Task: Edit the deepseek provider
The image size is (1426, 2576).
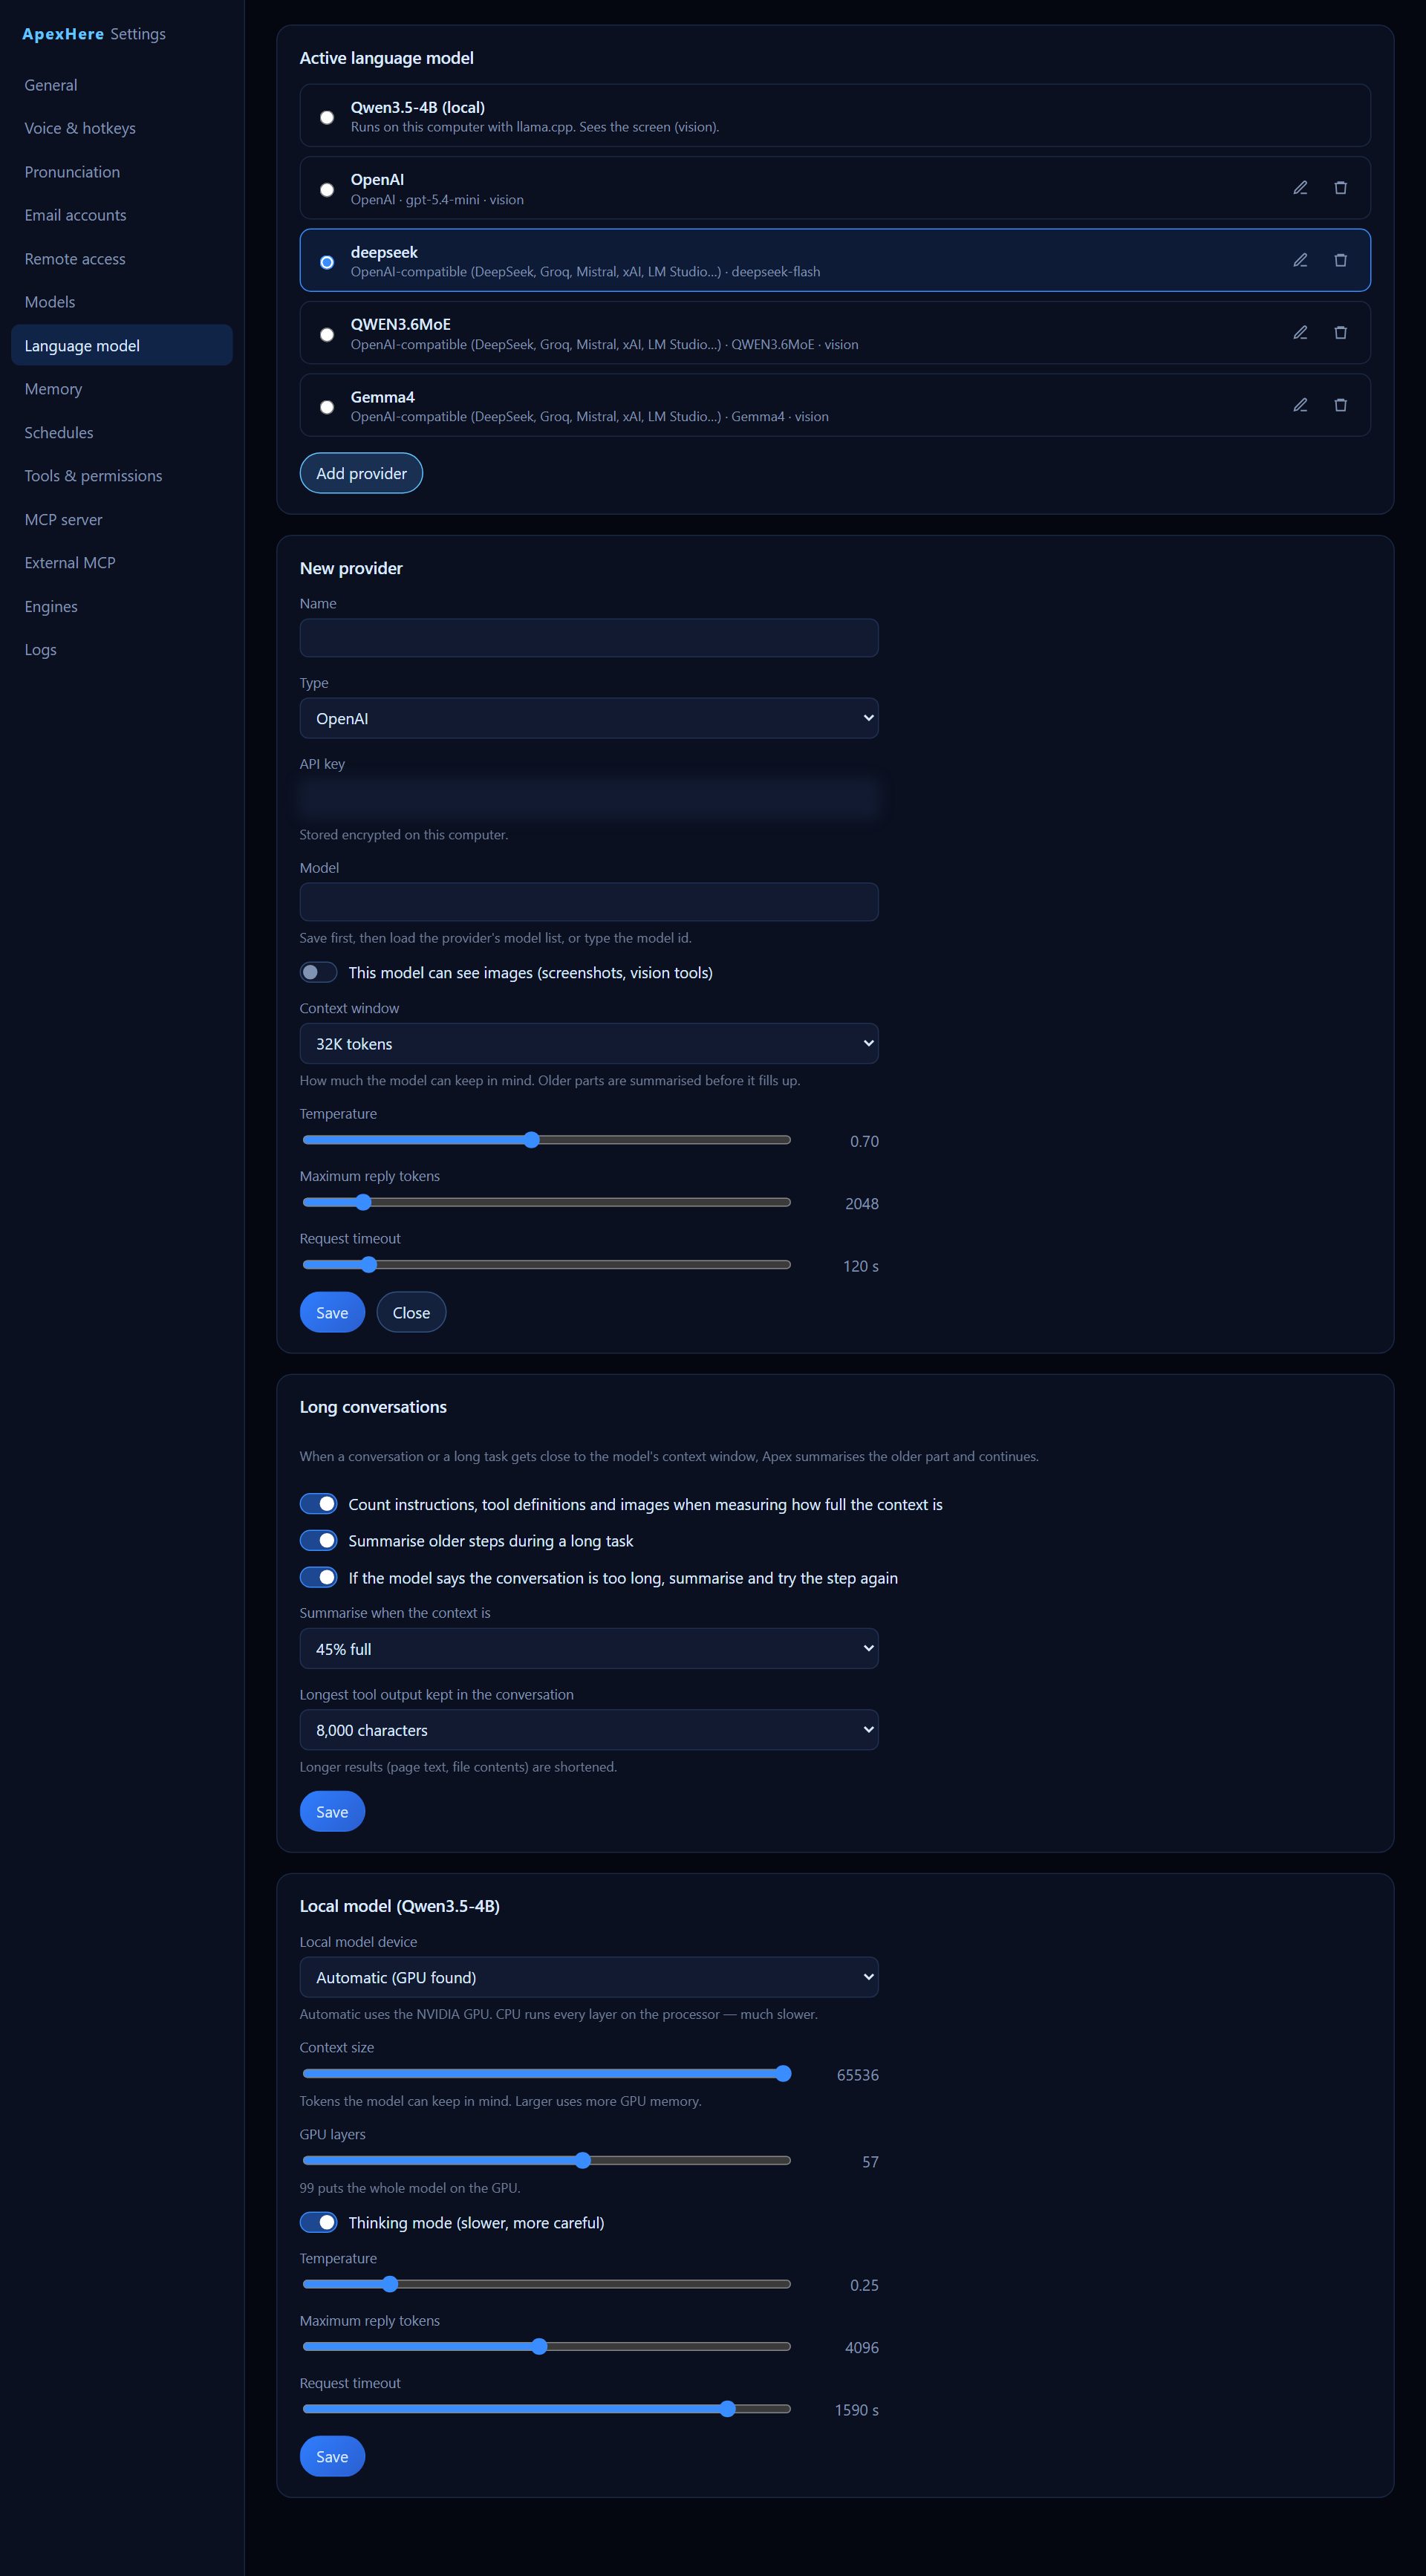Action: [1300, 260]
